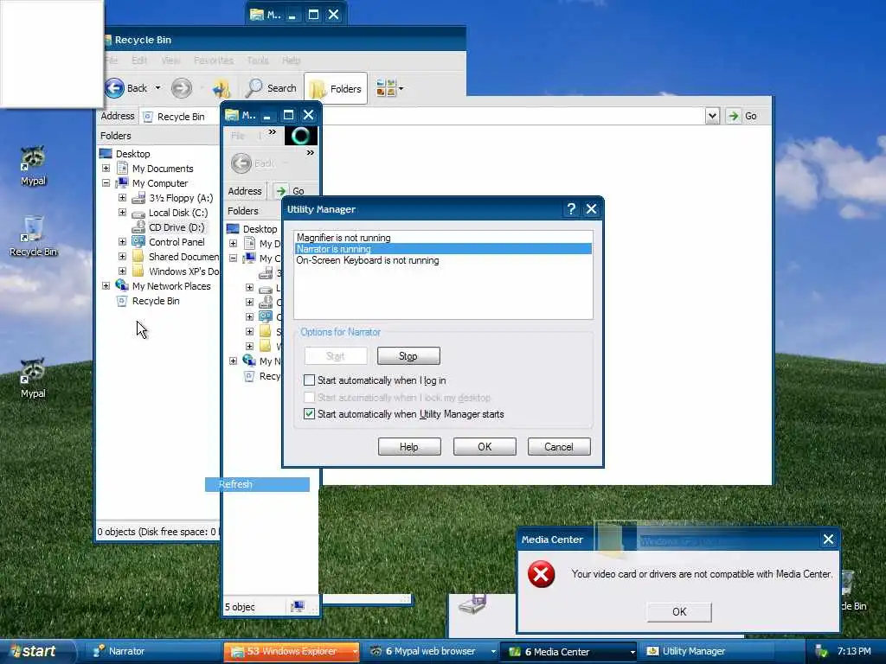Viewport: 886px width, 664px height.
Task: Click the Start button
Action: (x=37, y=652)
